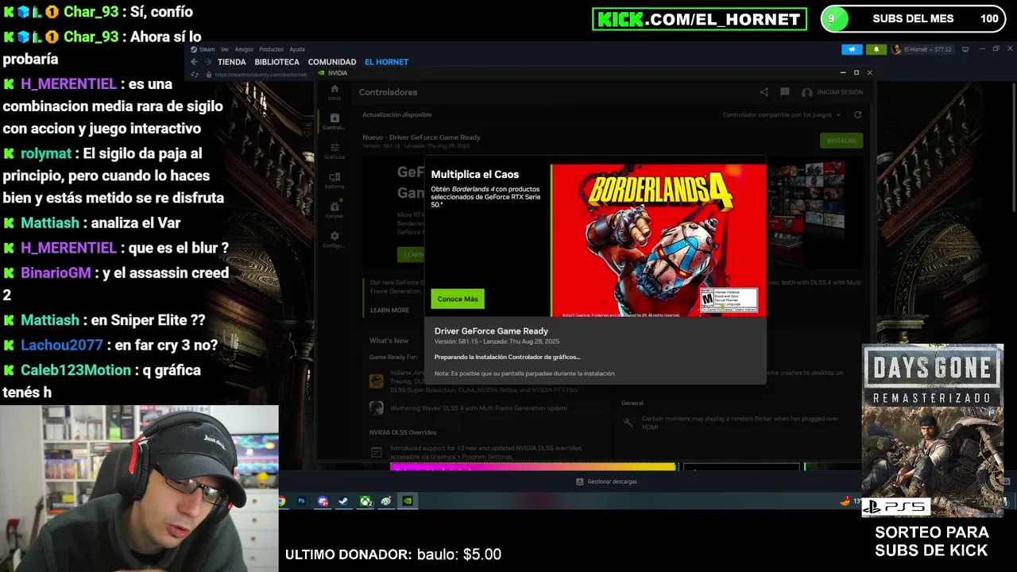Open El Hornet account wallet dropdown

tap(922, 49)
